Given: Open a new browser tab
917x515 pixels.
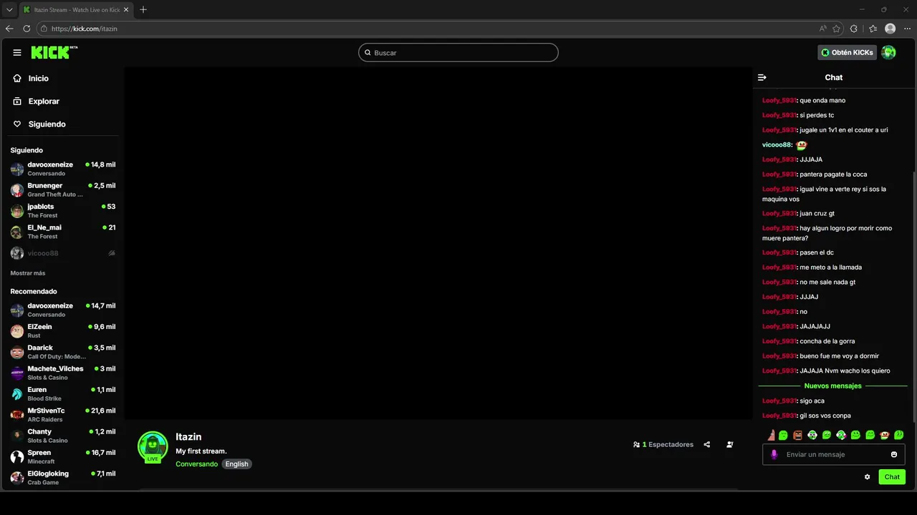Looking at the screenshot, I should (143, 10).
